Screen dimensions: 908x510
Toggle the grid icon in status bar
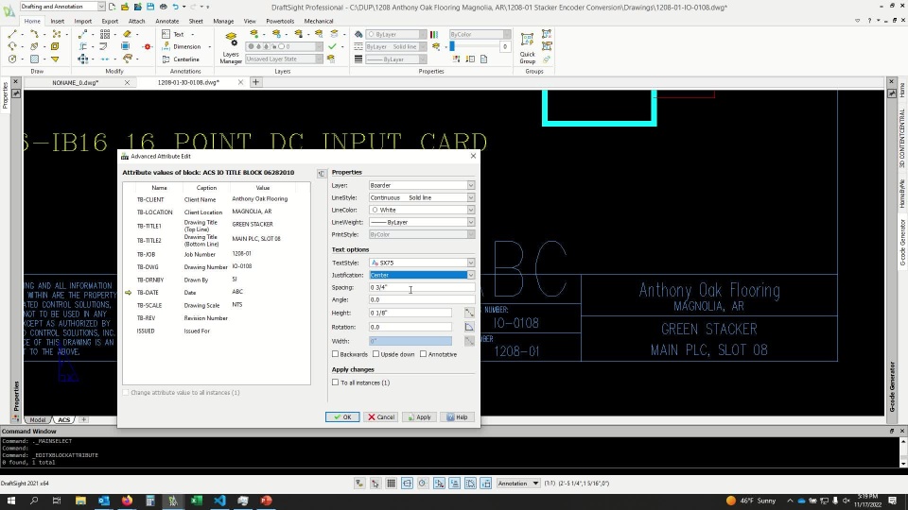click(392, 484)
